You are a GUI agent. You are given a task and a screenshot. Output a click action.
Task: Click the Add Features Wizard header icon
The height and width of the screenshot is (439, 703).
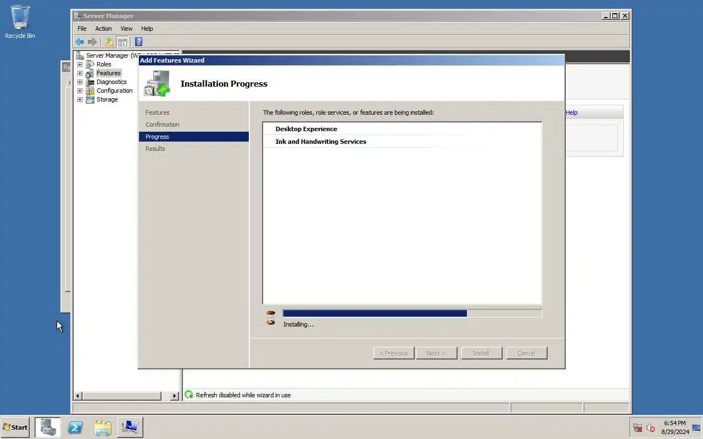point(157,84)
